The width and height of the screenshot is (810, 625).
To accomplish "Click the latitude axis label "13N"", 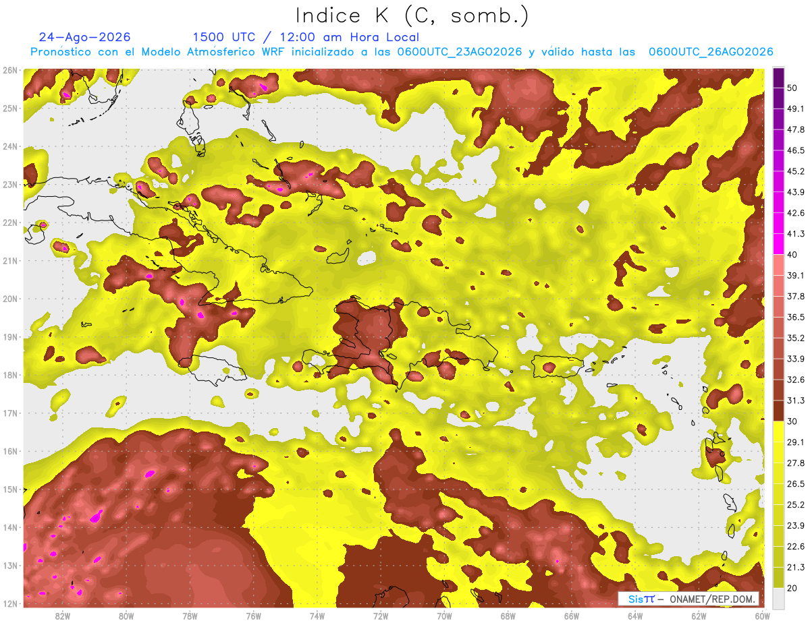I will tap(10, 566).
